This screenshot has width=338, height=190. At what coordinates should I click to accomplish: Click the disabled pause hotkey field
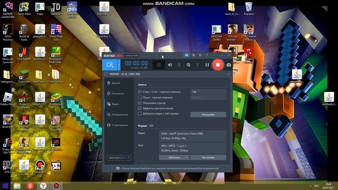[x=208, y=97]
